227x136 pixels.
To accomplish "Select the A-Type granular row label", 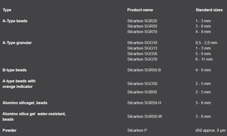I will click(x=17, y=43).
